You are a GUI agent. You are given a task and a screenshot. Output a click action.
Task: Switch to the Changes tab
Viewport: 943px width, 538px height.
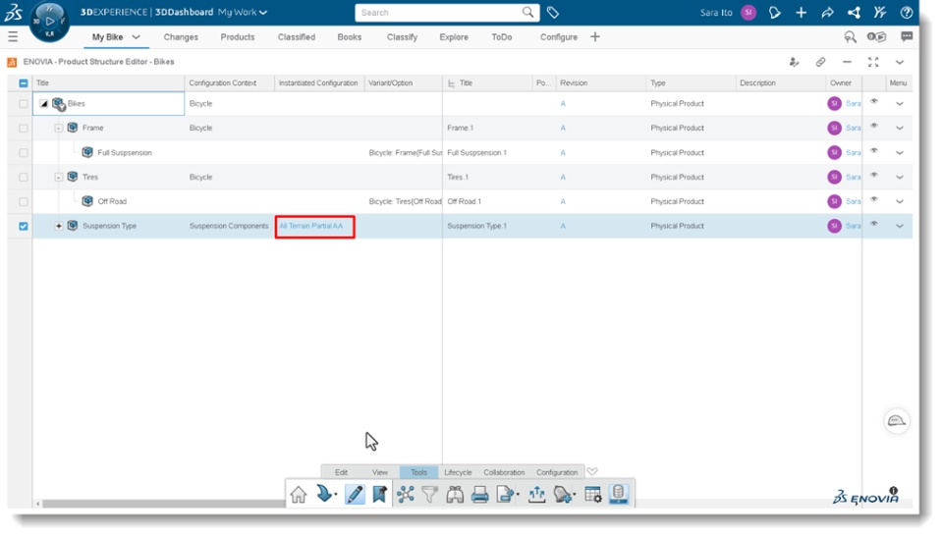181,37
